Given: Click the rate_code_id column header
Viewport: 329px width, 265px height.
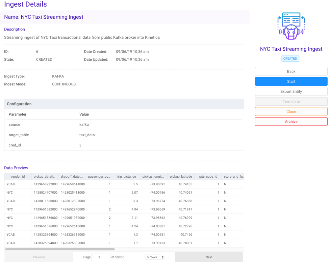Looking at the screenshot, I should [208, 176].
